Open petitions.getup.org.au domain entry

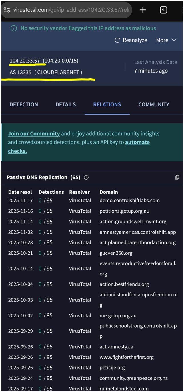point(124,211)
